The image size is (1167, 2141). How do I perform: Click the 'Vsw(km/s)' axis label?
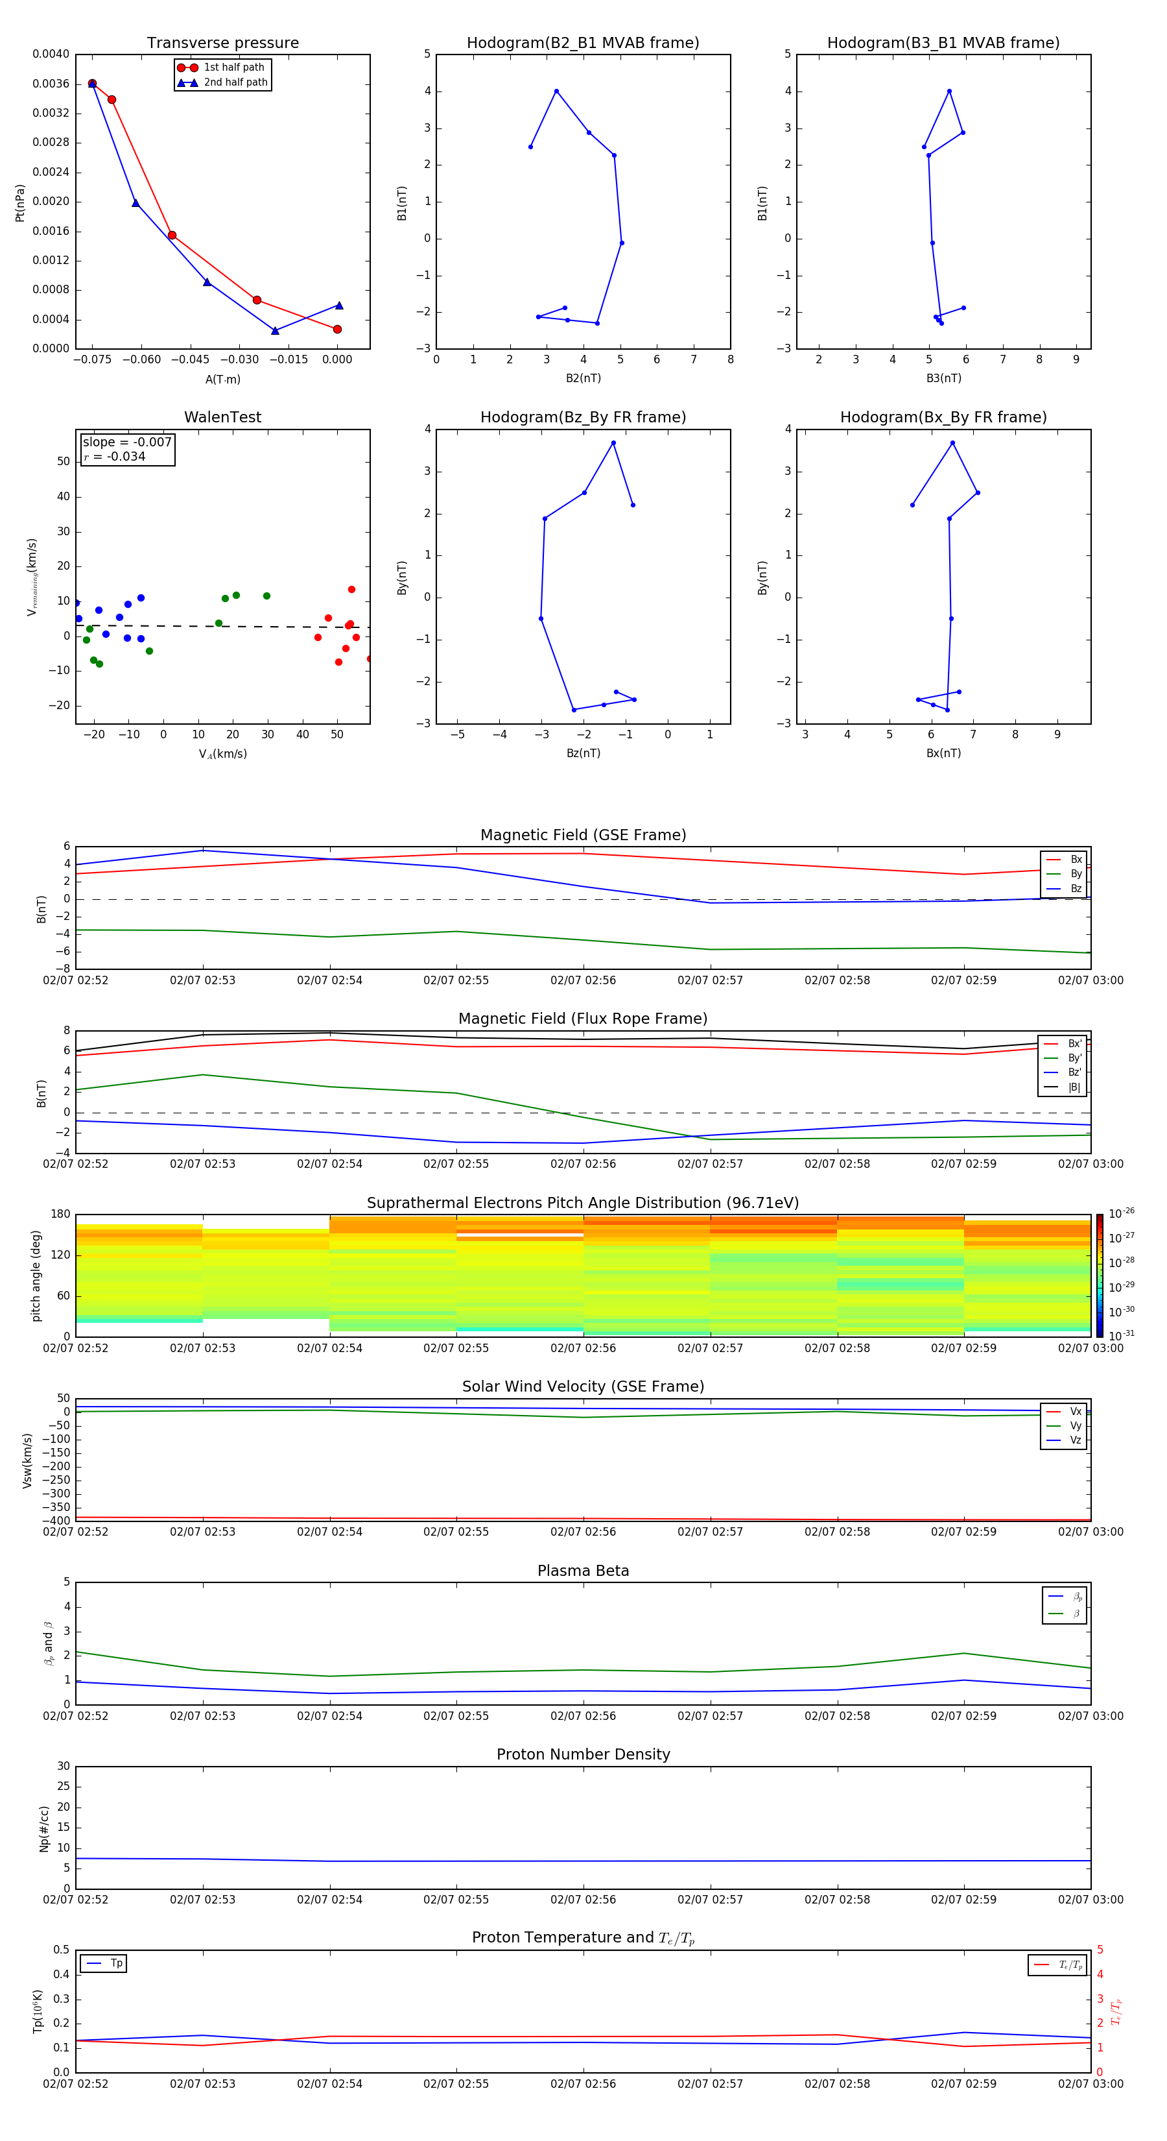27,1460
